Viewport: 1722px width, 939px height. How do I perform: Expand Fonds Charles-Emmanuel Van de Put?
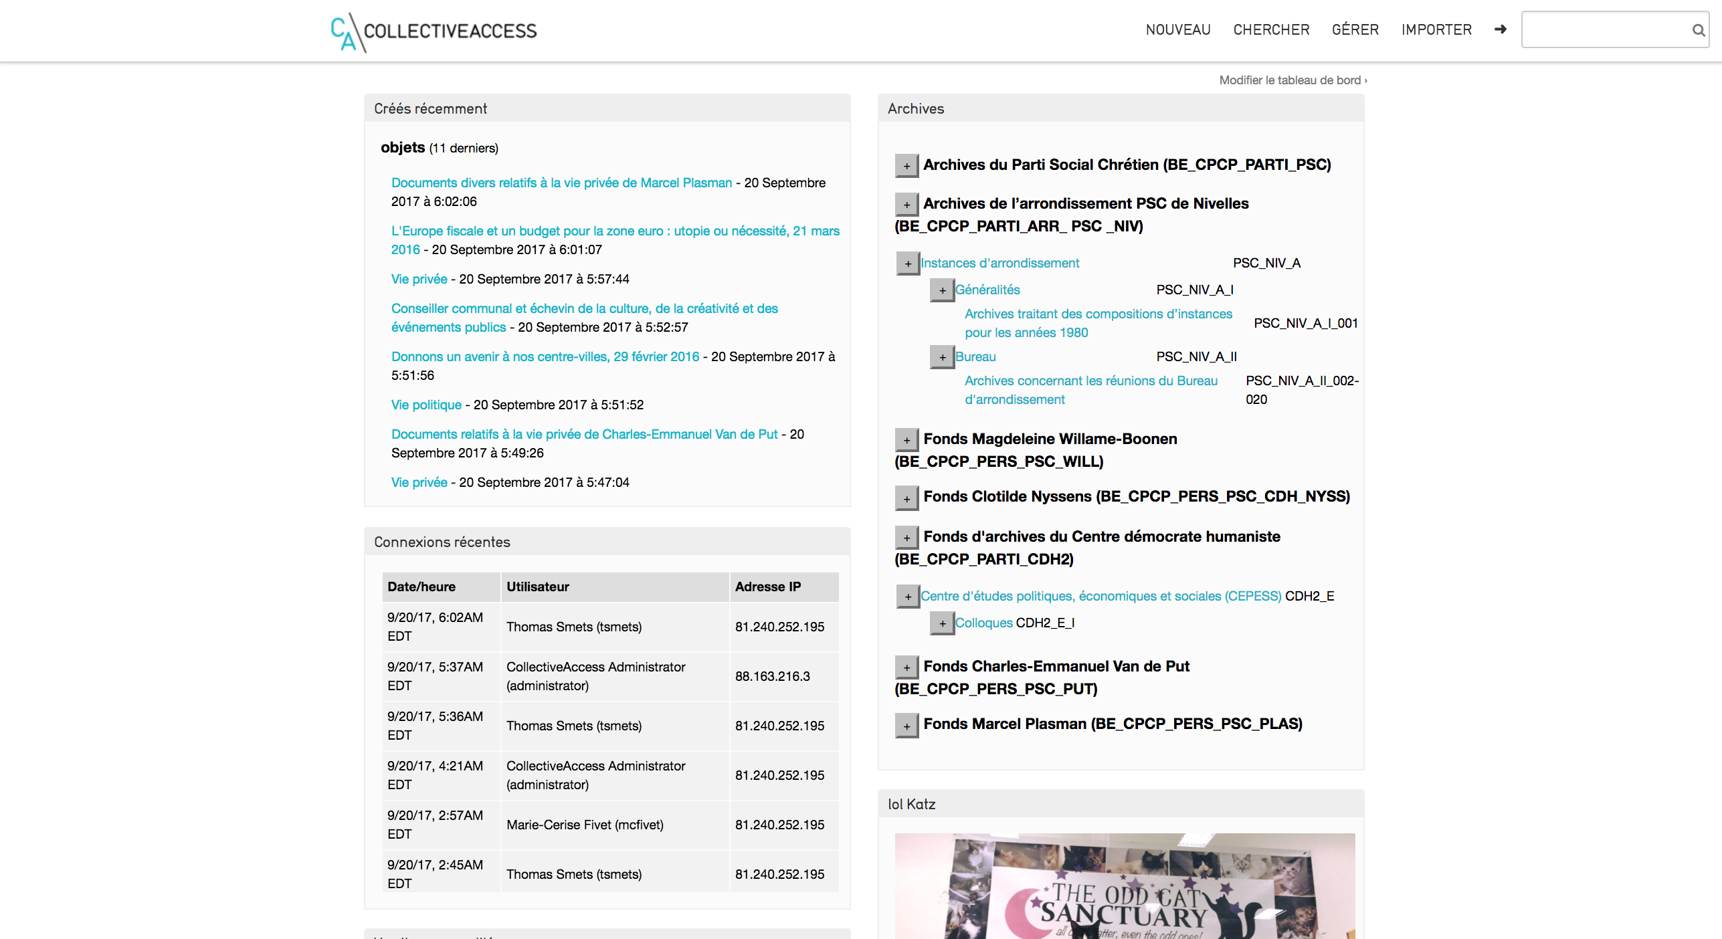(x=906, y=667)
